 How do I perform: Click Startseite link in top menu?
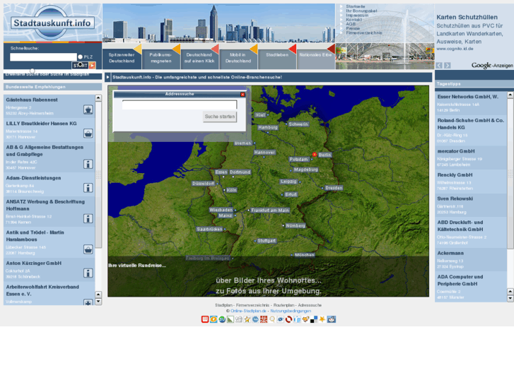click(356, 6)
